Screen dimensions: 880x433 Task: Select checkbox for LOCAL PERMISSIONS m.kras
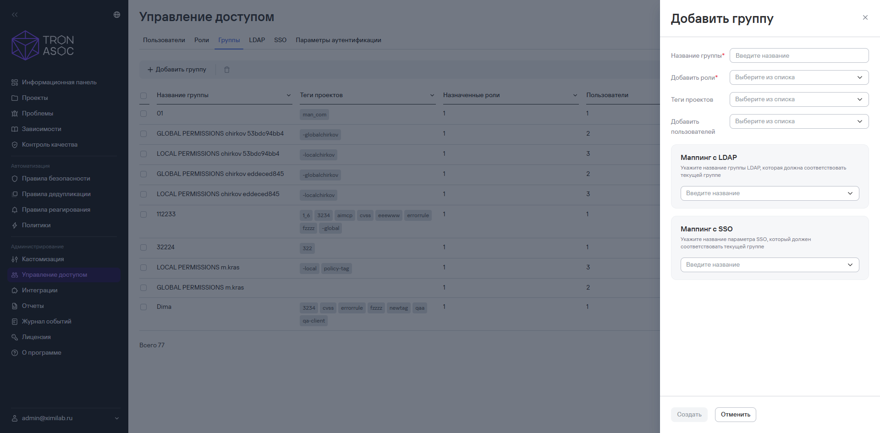pyautogui.click(x=143, y=268)
